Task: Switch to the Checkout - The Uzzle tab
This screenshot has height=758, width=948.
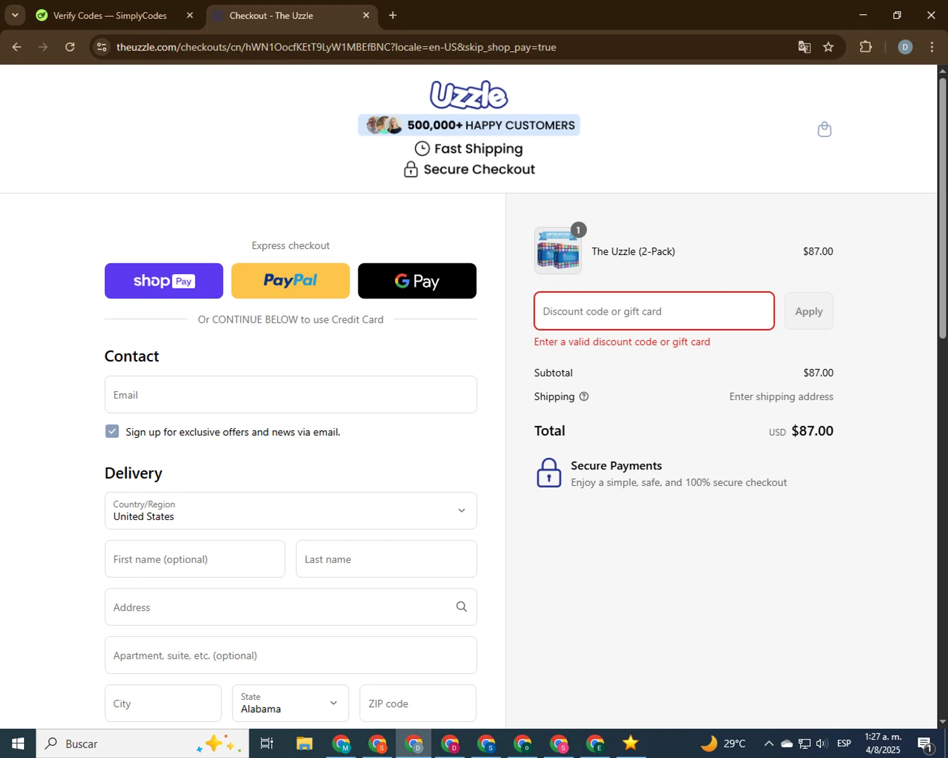Action: [270, 15]
